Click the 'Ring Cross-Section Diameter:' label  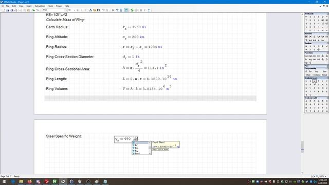[x=70, y=57]
